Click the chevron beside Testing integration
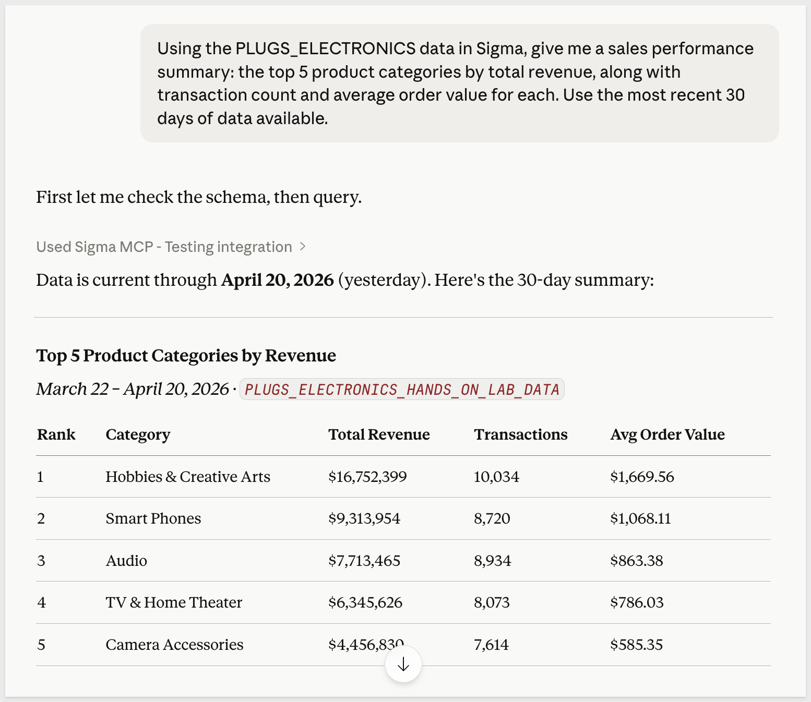 [x=303, y=247]
